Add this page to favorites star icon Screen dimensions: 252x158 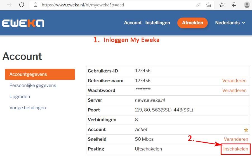208,5
